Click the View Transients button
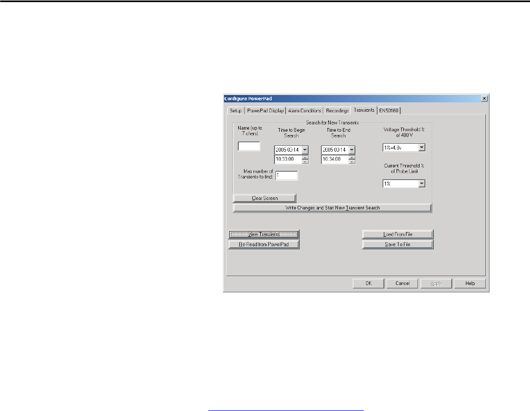The image size is (530, 411). pyautogui.click(x=263, y=234)
